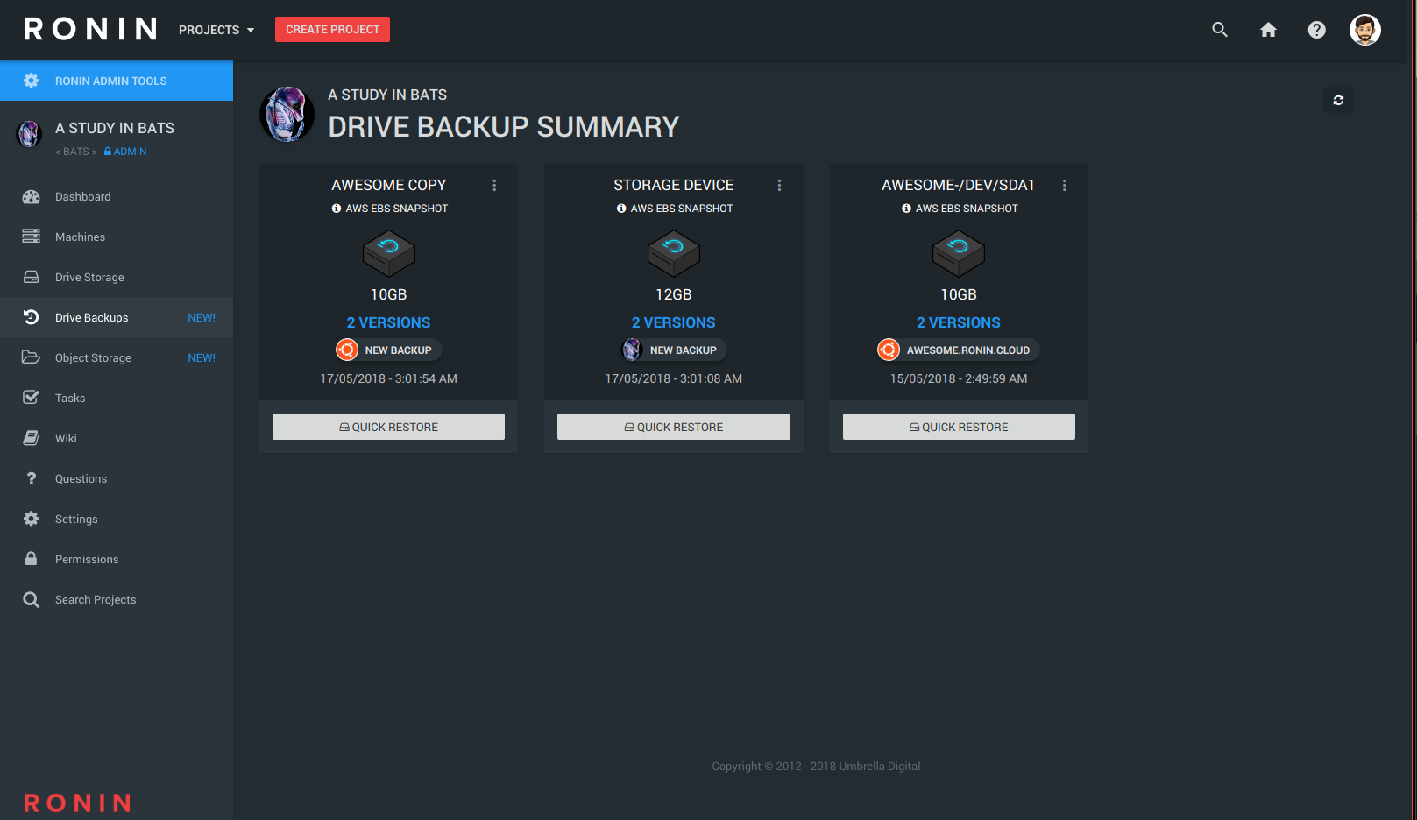Quick Restore the Awesome-/dev/sda1 backup
The image size is (1417, 820).
coord(959,427)
